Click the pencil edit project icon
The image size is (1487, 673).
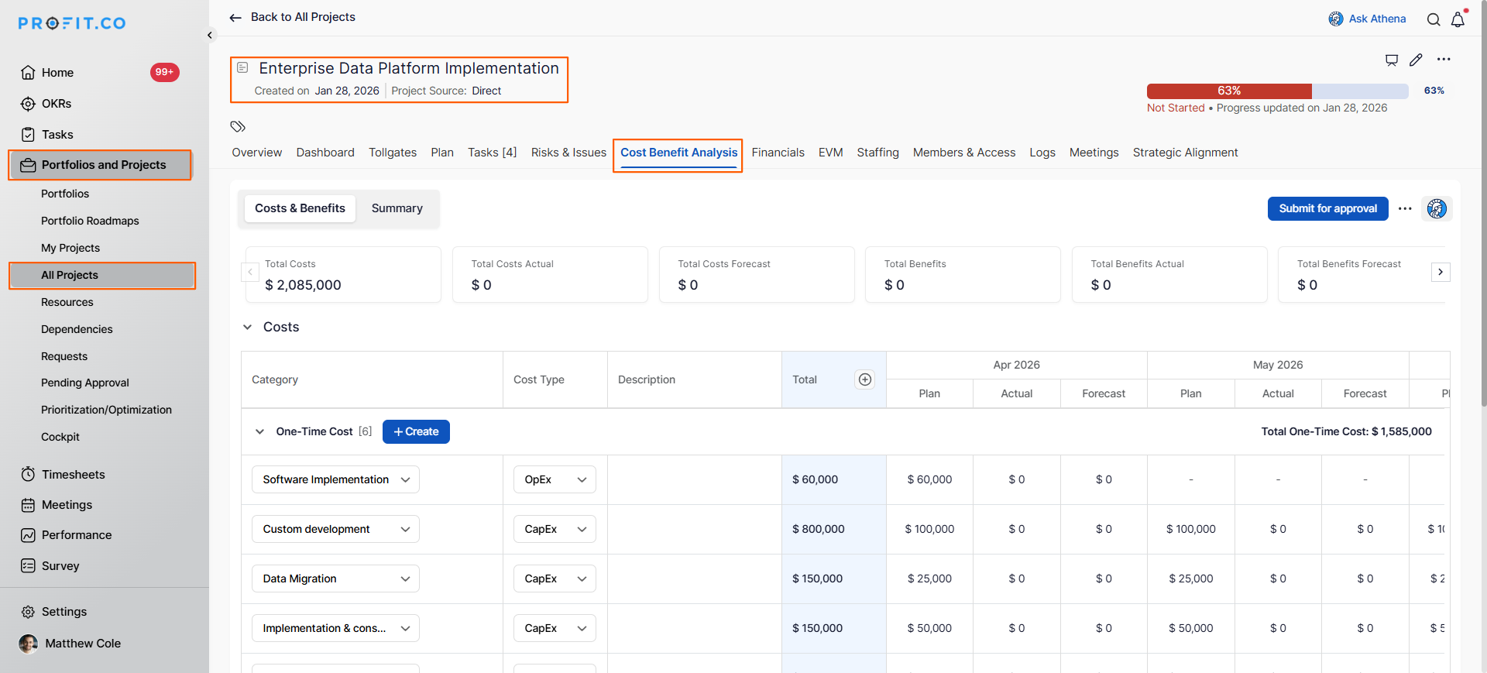click(x=1416, y=60)
